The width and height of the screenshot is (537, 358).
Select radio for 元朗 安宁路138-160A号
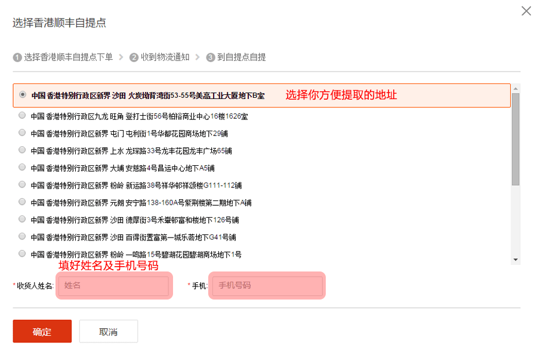tap(22, 202)
